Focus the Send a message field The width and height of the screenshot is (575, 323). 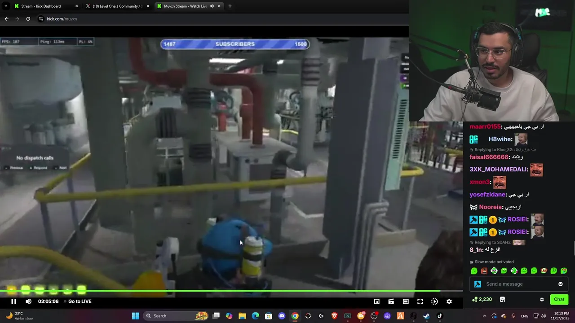(x=519, y=284)
